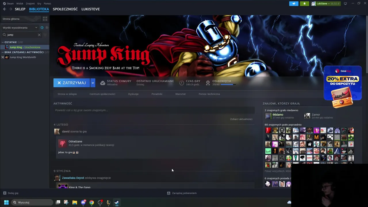Open advanced filter options icon
Viewport: 368px width, 207px height.
click(45, 35)
